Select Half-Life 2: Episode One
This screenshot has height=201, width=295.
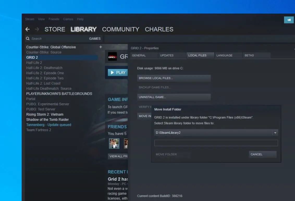tap(45, 73)
